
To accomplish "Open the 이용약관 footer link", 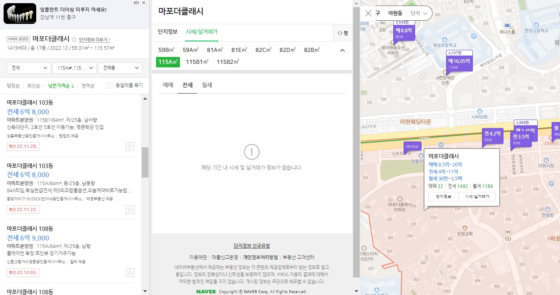I will pos(198,257).
